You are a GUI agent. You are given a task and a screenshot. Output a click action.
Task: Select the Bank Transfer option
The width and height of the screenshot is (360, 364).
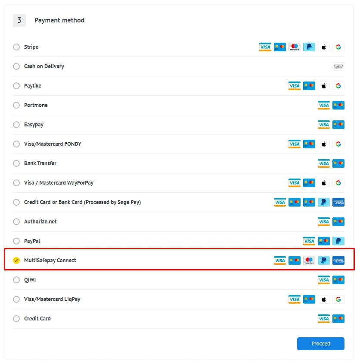point(16,163)
